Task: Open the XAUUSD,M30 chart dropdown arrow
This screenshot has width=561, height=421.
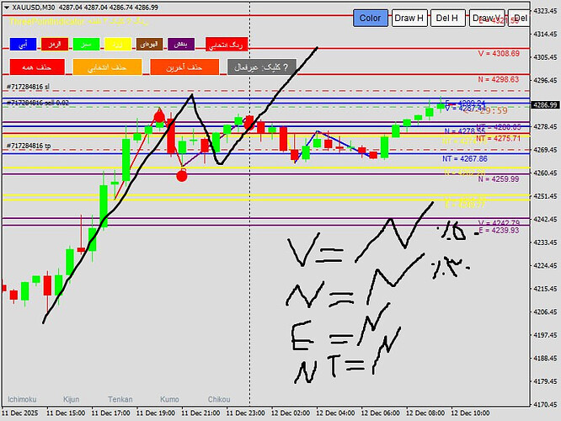Action: click(x=7, y=8)
